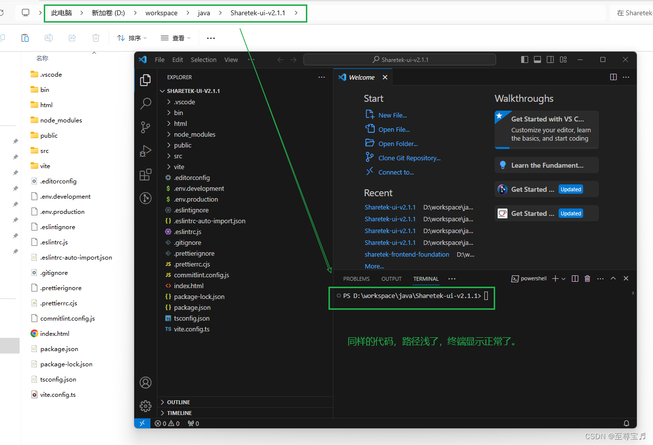The image size is (653, 445).
Task: Customize layout in VS Code title bar
Action: pos(564,59)
